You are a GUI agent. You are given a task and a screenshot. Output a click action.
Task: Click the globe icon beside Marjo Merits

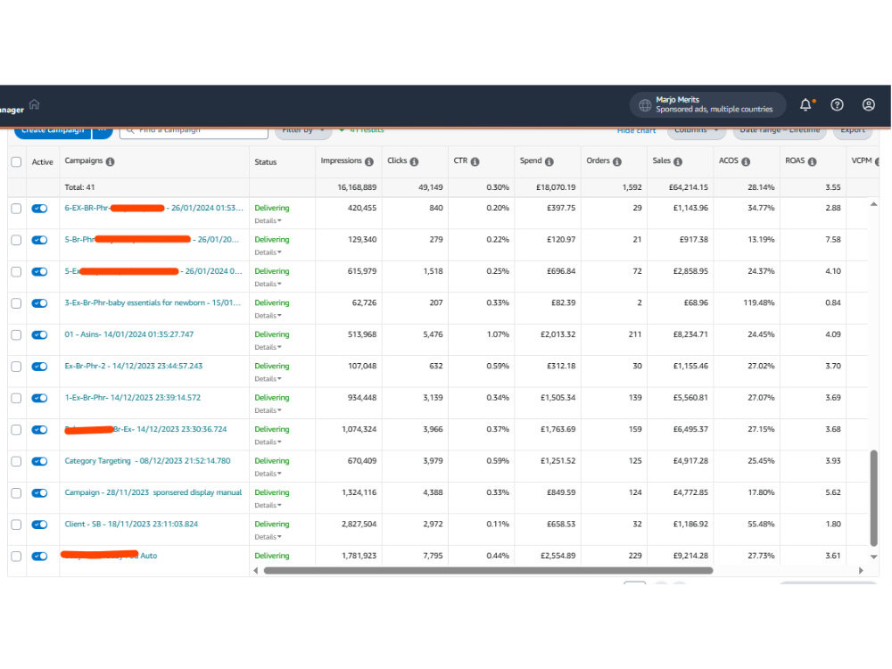[645, 104]
